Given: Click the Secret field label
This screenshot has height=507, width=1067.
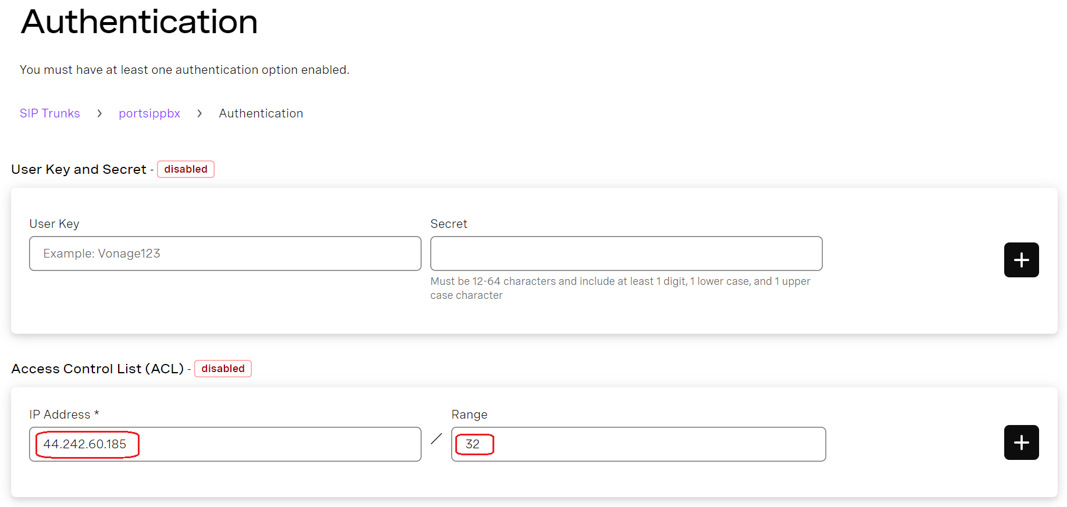Looking at the screenshot, I should pos(448,224).
